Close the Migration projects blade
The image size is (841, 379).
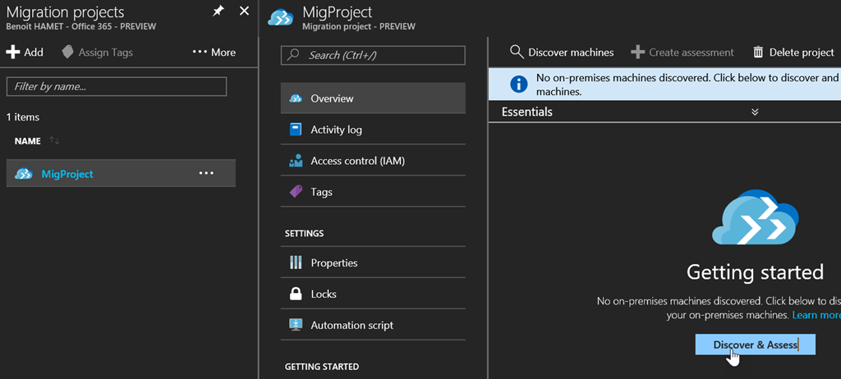point(244,11)
